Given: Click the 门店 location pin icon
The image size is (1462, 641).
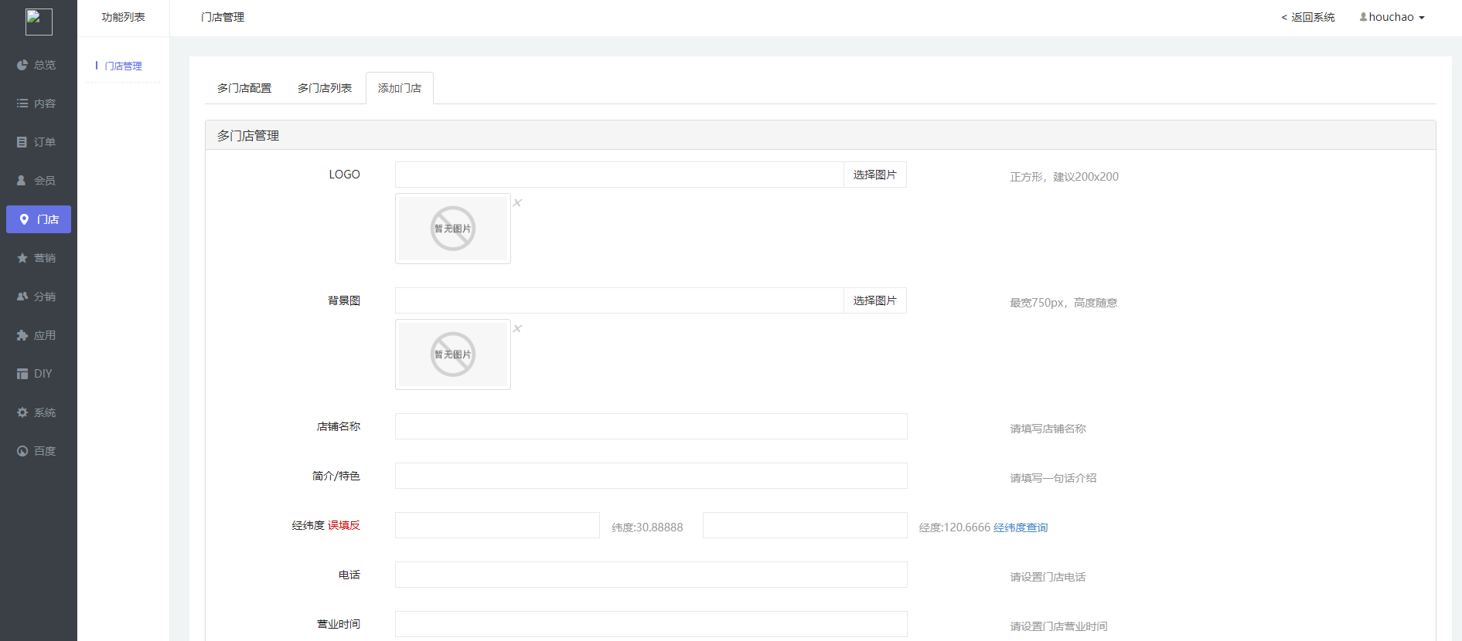Looking at the screenshot, I should [x=24, y=219].
